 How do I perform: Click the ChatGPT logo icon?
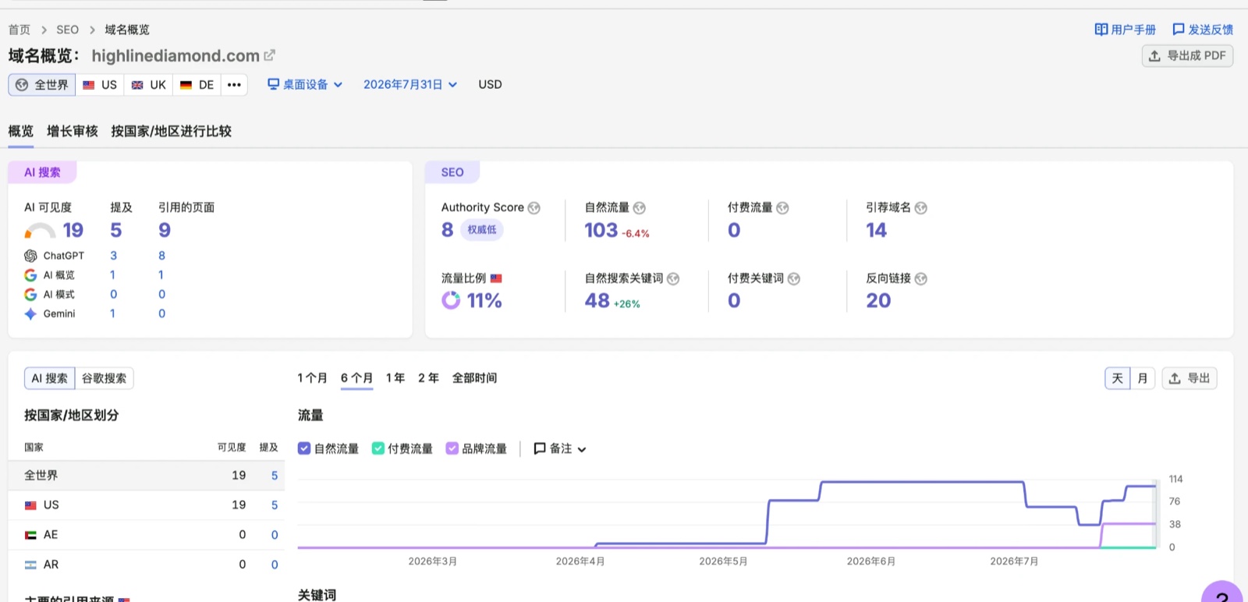(x=30, y=256)
